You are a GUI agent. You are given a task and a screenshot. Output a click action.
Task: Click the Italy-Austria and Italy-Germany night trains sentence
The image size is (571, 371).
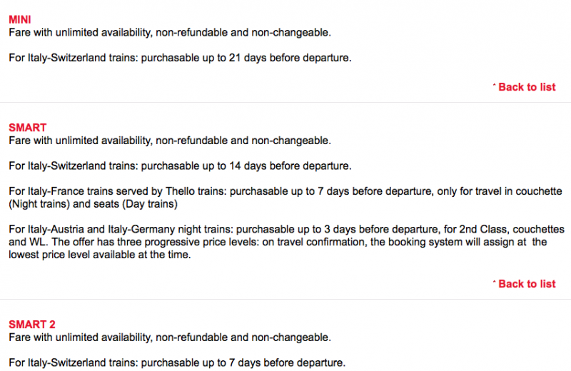click(287, 242)
